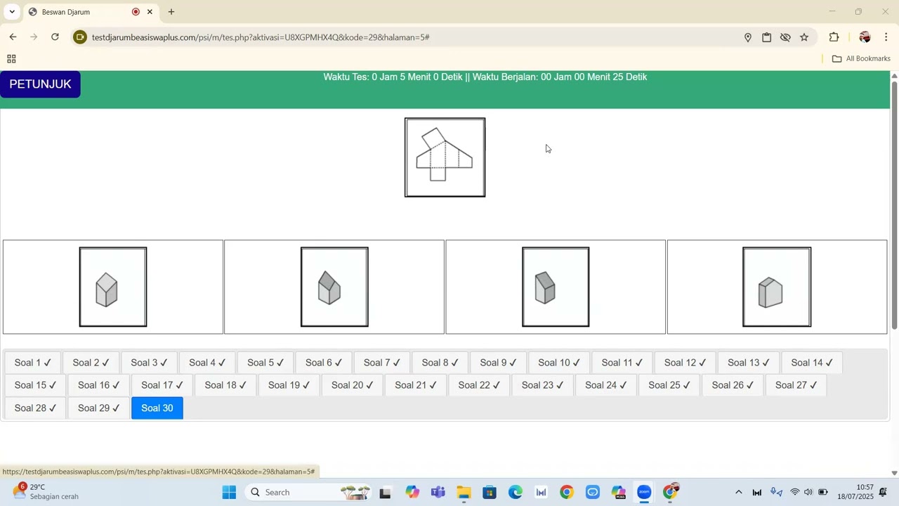The height and width of the screenshot is (506, 899).
Task: Jump to Soal 9
Action: 499,363
